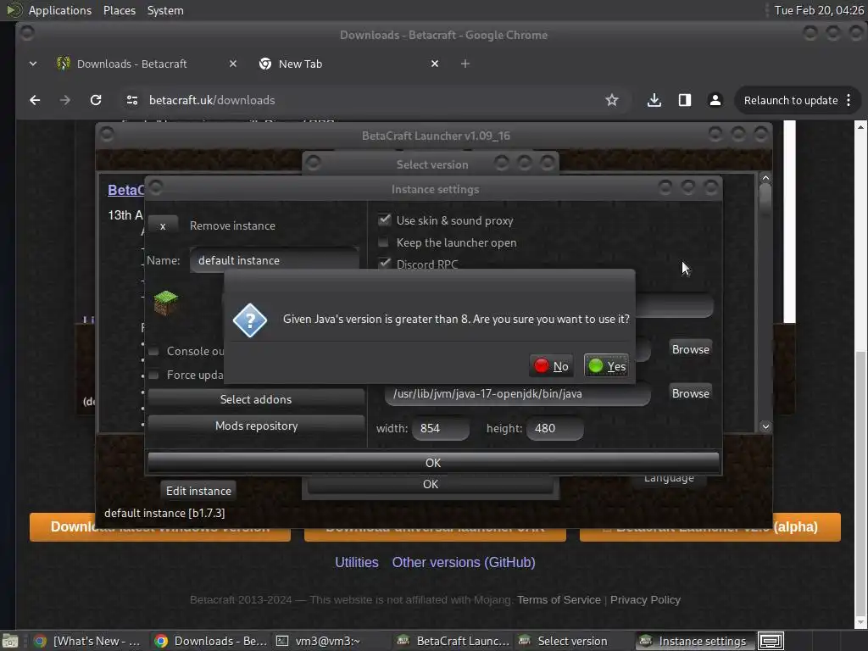Switch to What's New taskbar item
The width and height of the screenshot is (868, 651).
click(88, 641)
